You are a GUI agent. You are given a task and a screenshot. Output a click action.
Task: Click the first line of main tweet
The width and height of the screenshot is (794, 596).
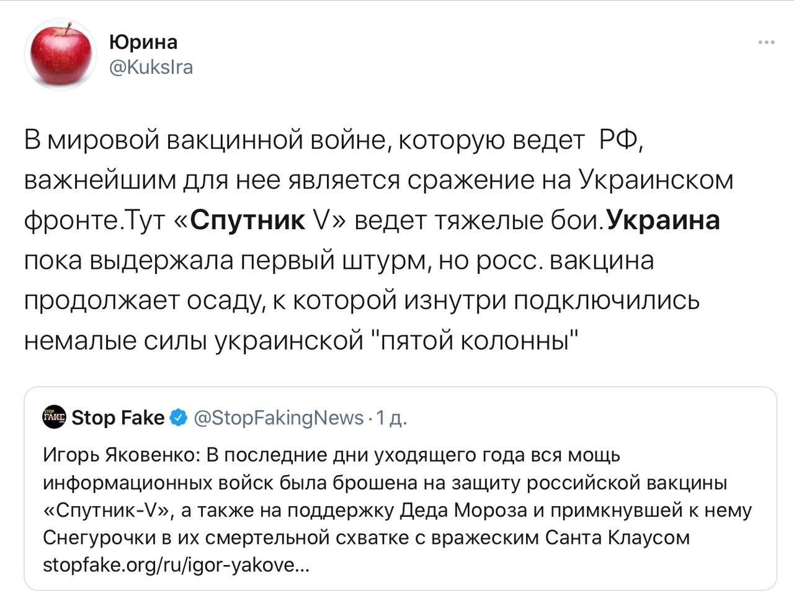coord(335,141)
